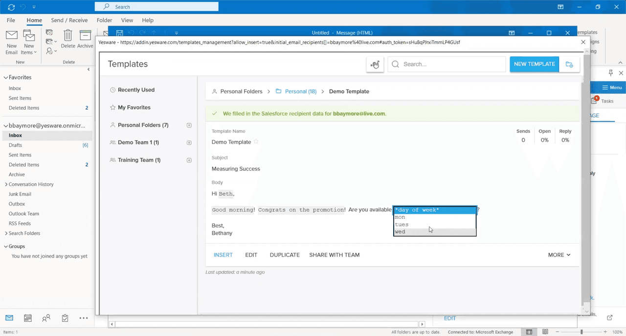Expand Personal Folders with the plus control

point(189,125)
